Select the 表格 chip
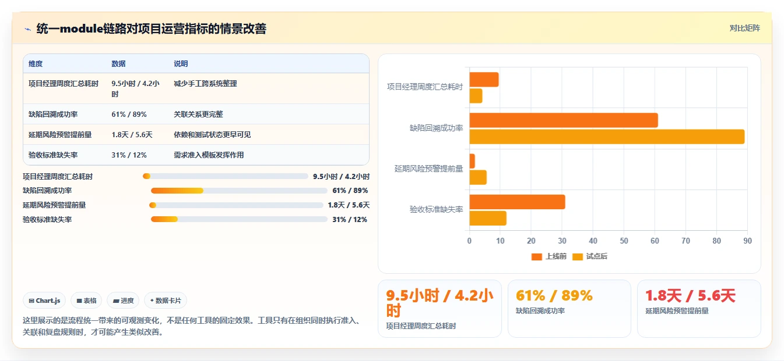784x361 pixels. point(86,301)
